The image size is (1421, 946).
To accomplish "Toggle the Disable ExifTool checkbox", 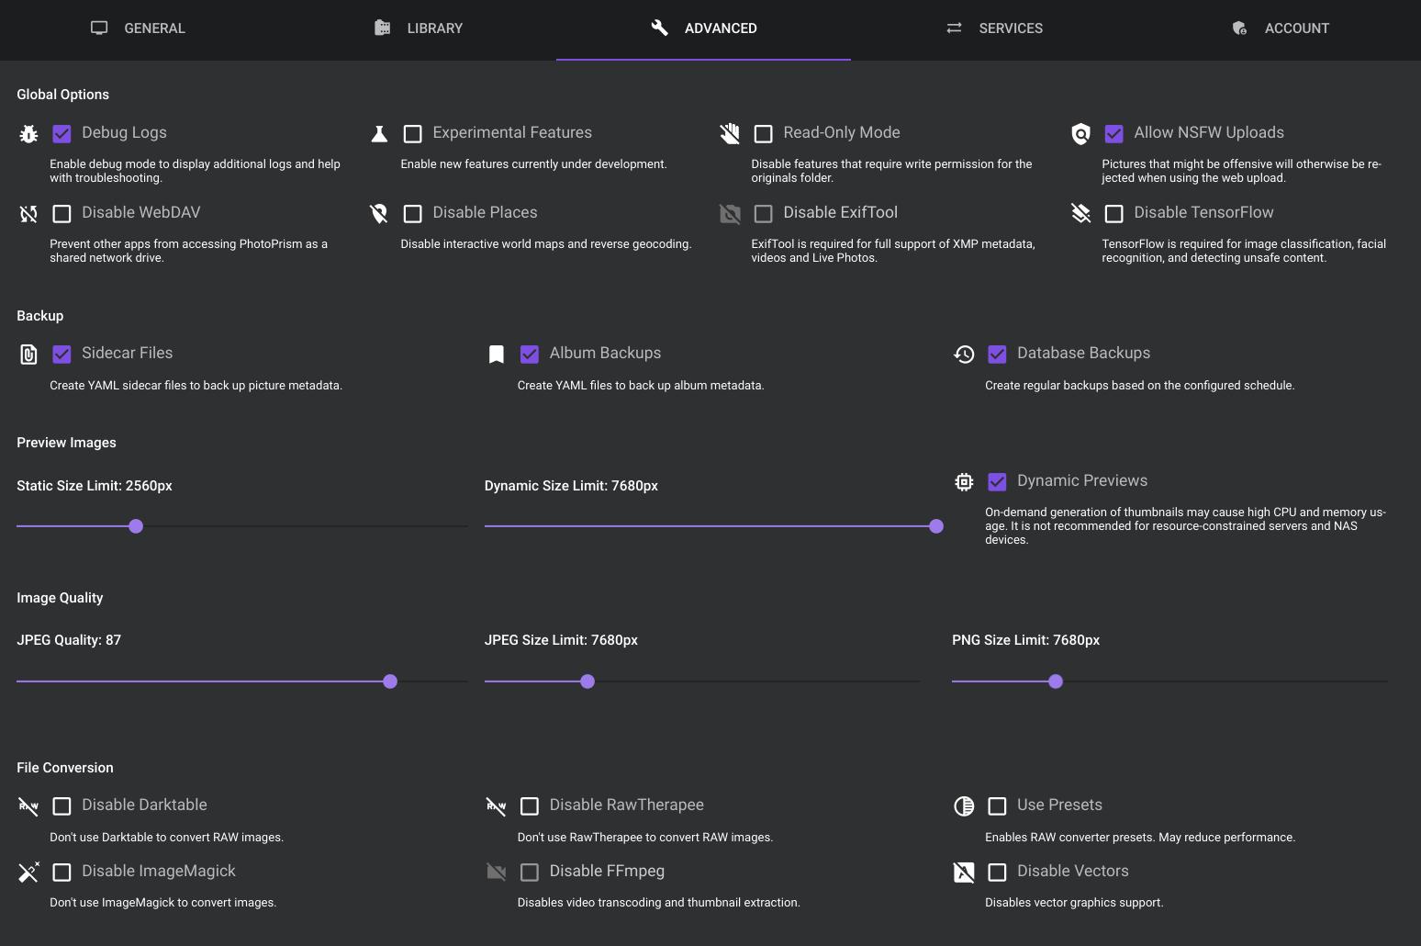I will [764, 214].
